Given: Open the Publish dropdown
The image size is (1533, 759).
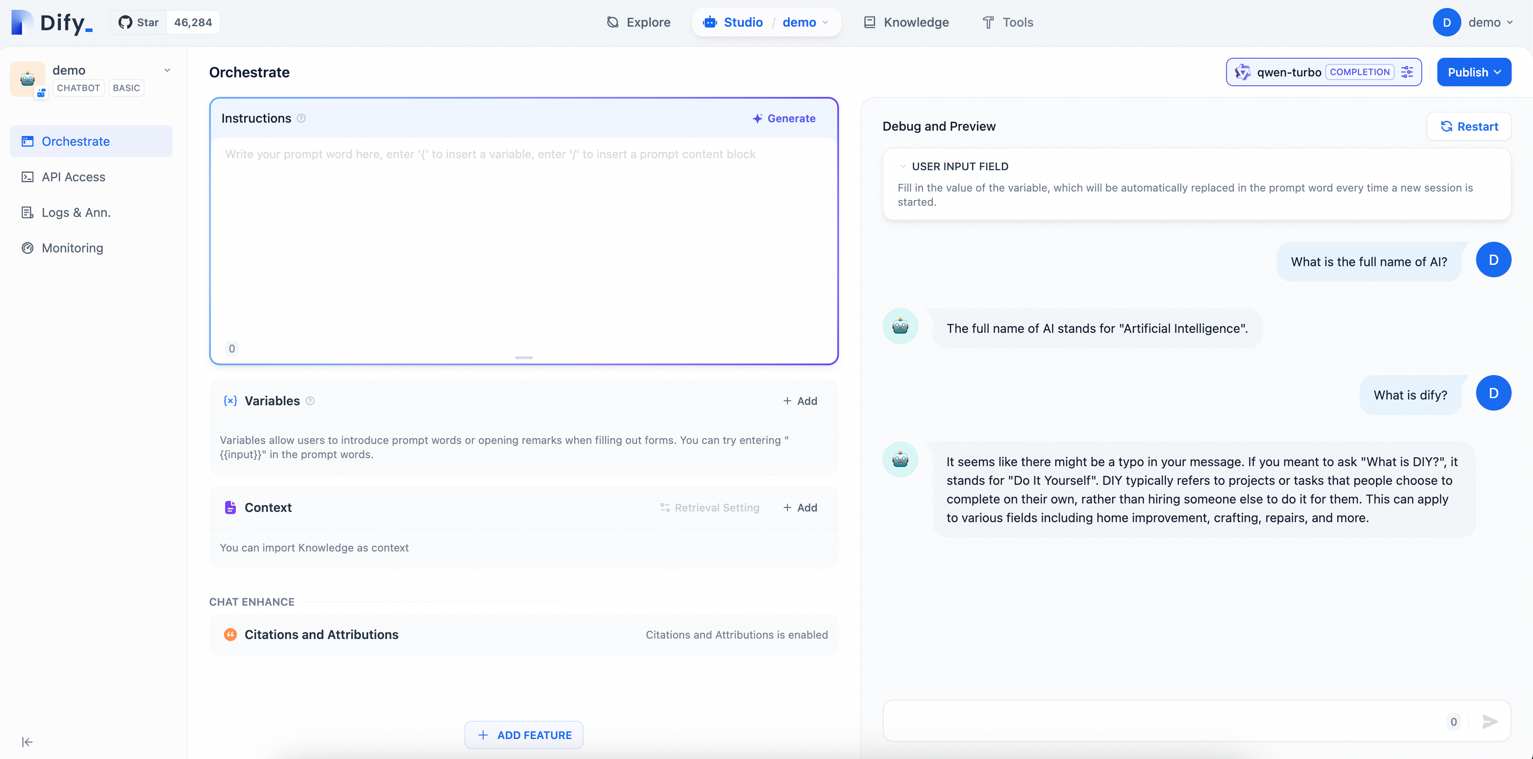Looking at the screenshot, I should (1473, 72).
